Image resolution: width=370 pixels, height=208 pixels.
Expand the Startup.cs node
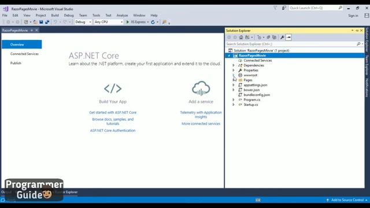coord(234,105)
